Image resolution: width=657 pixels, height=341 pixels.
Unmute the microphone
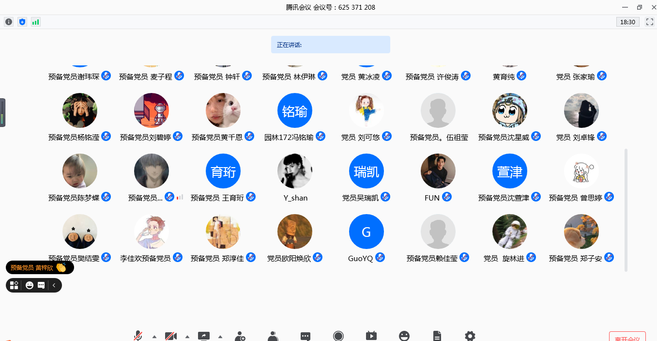pyautogui.click(x=138, y=336)
